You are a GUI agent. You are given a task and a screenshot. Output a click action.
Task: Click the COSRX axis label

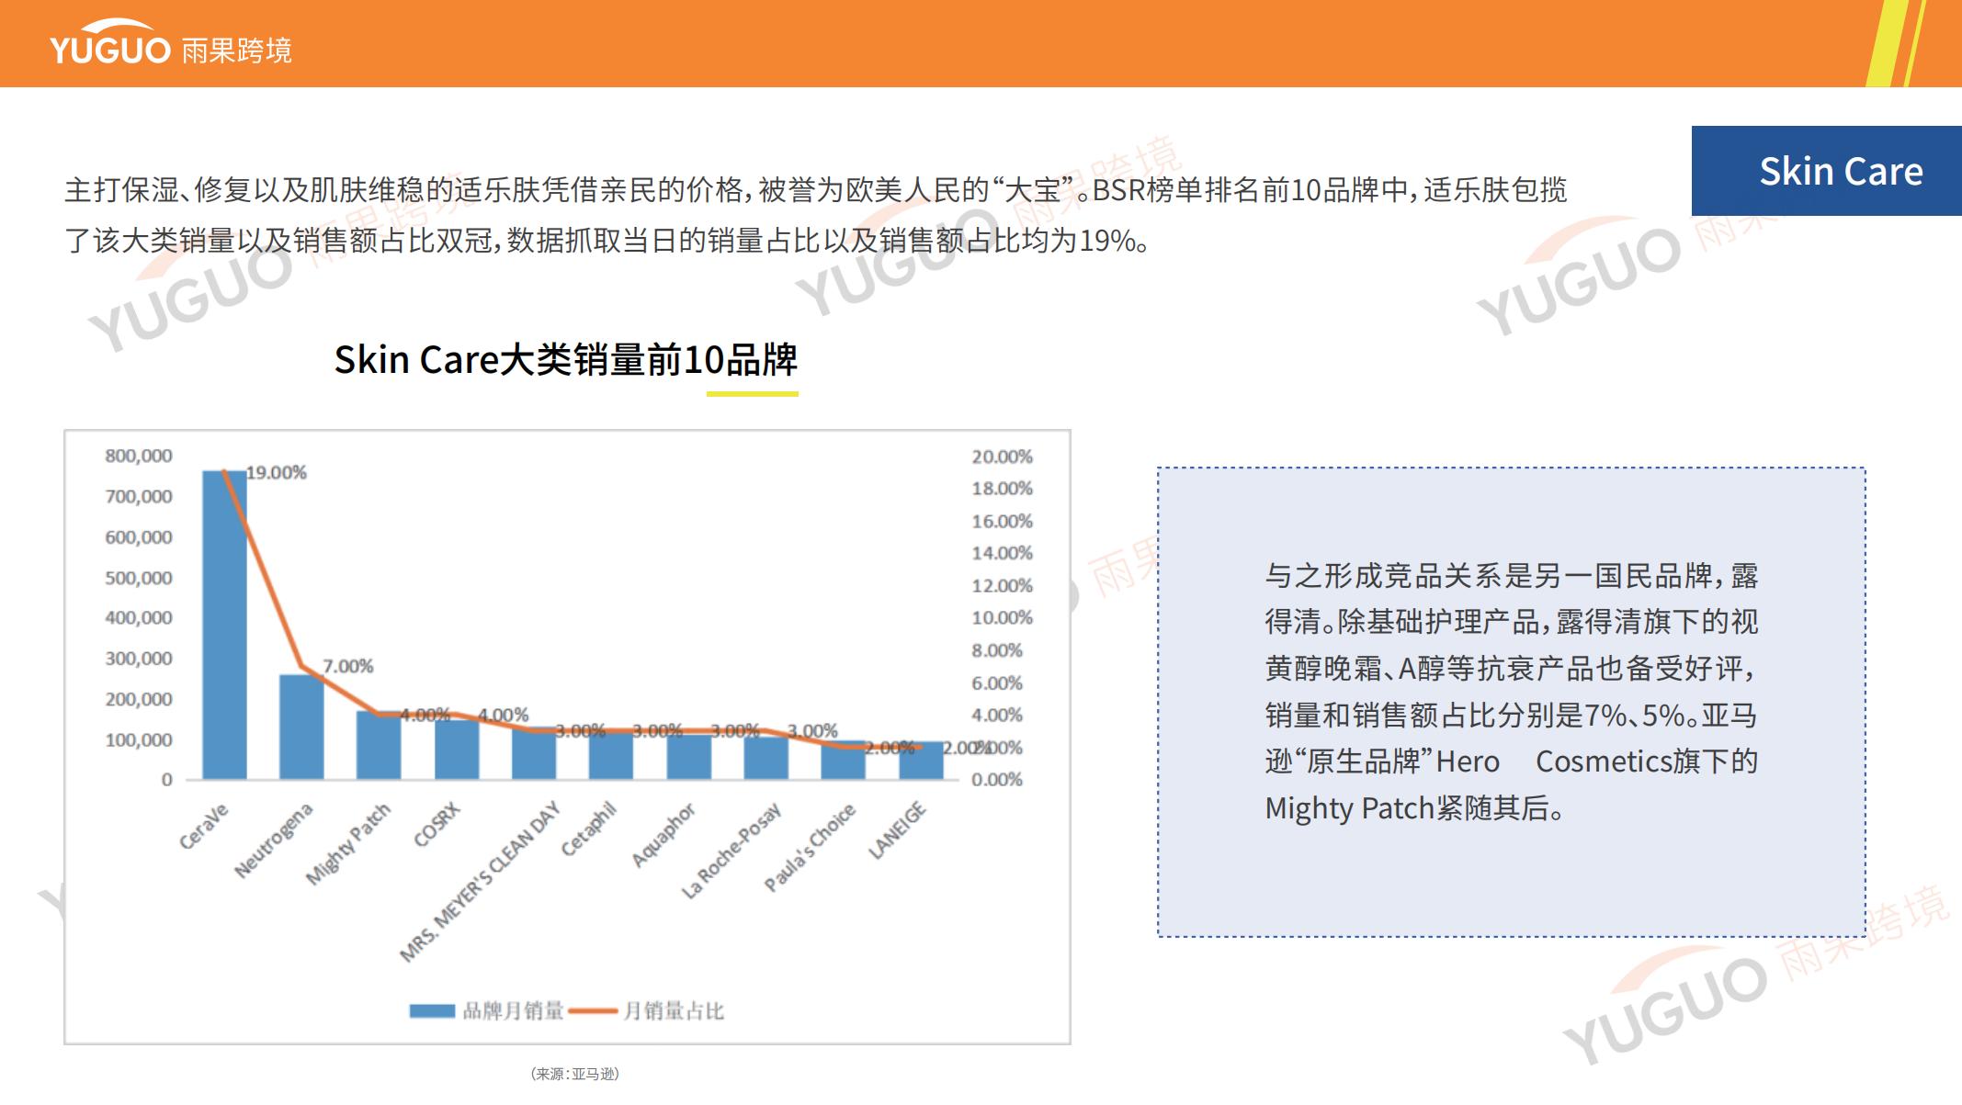click(x=436, y=824)
